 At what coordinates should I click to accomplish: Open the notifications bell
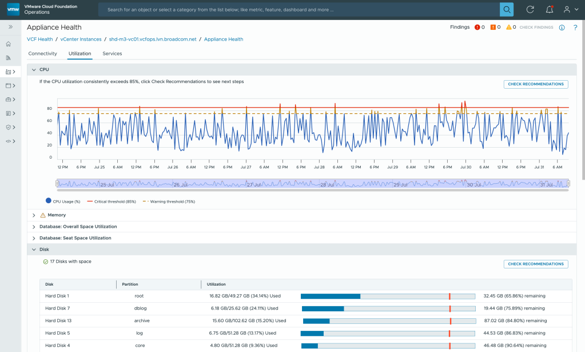click(x=549, y=10)
